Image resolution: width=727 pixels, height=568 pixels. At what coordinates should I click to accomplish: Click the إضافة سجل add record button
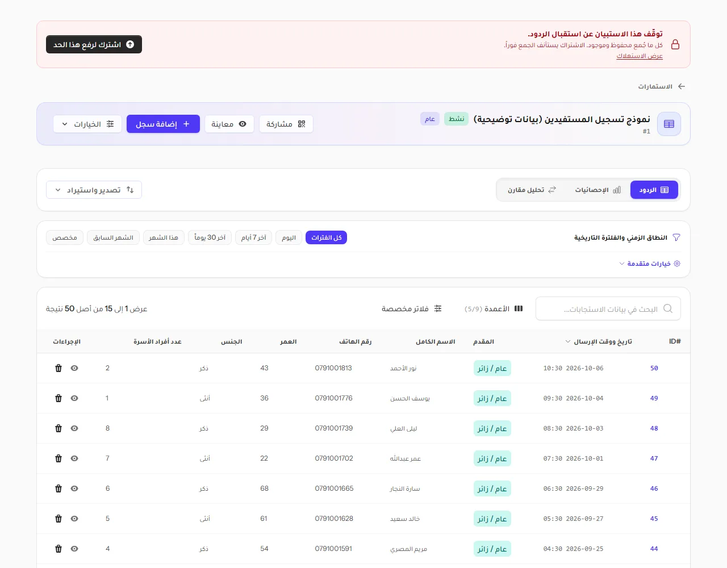tap(163, 124)
